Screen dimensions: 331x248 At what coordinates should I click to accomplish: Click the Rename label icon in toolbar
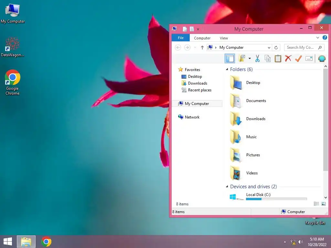[309, 58]
